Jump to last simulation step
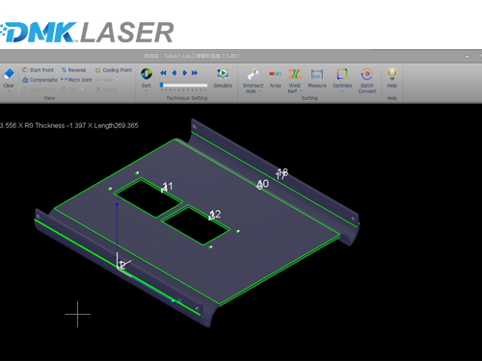The height and width of the screenshot is (361, 482). (x=195, y=73)
